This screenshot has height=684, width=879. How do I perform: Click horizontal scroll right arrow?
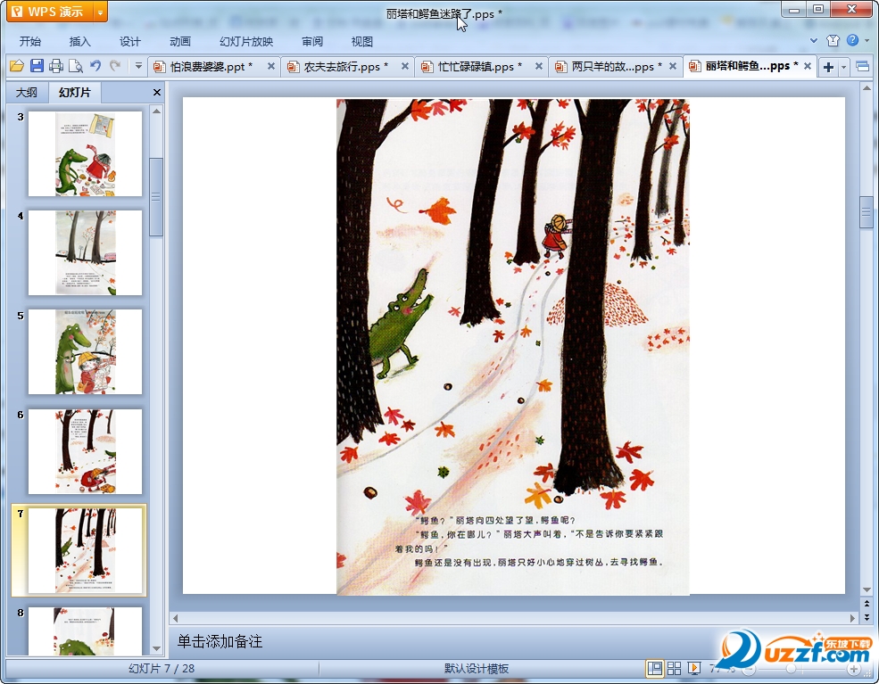coord(852,619)
